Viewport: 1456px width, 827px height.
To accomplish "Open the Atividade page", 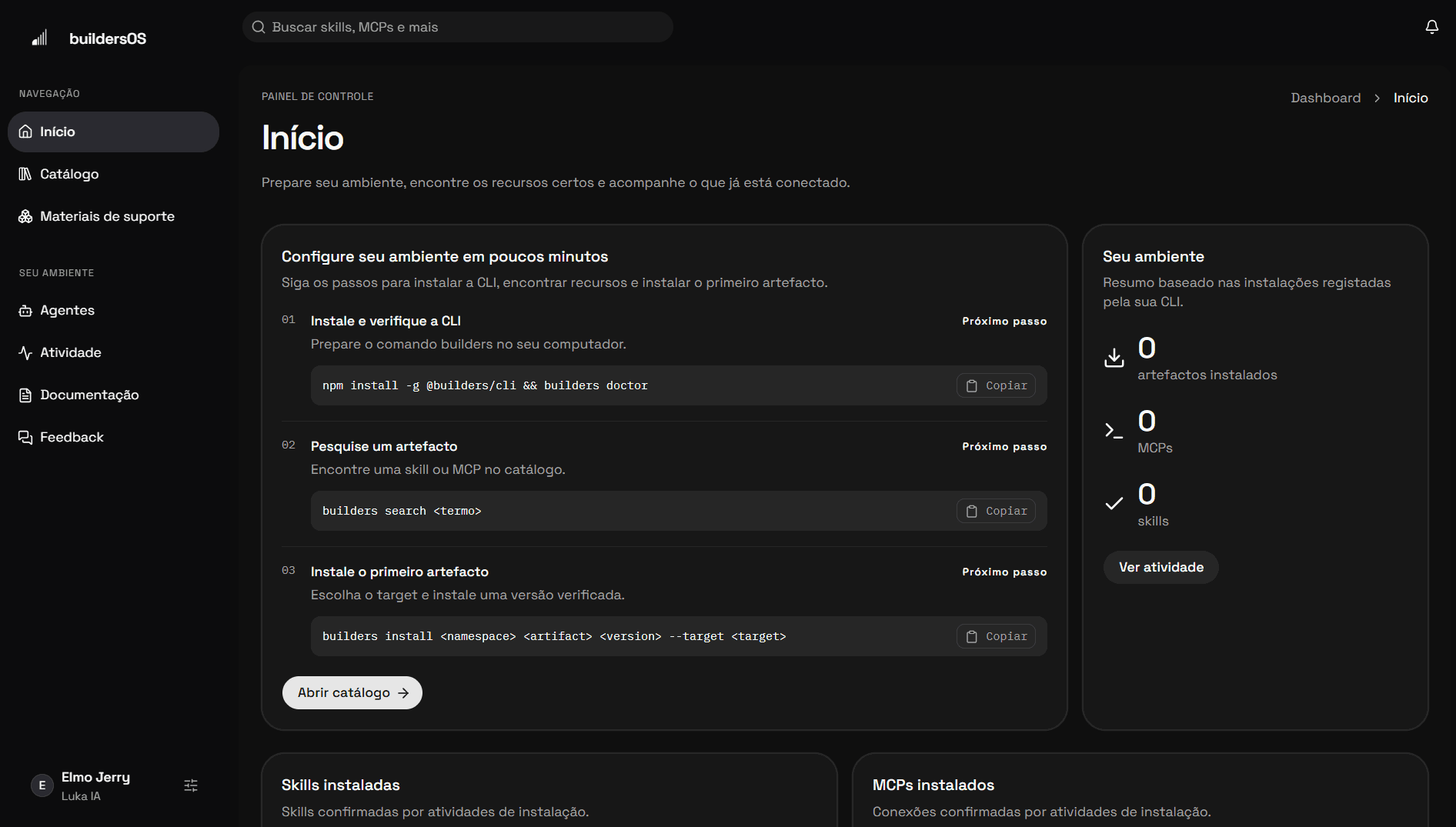I will click(113, 352).
